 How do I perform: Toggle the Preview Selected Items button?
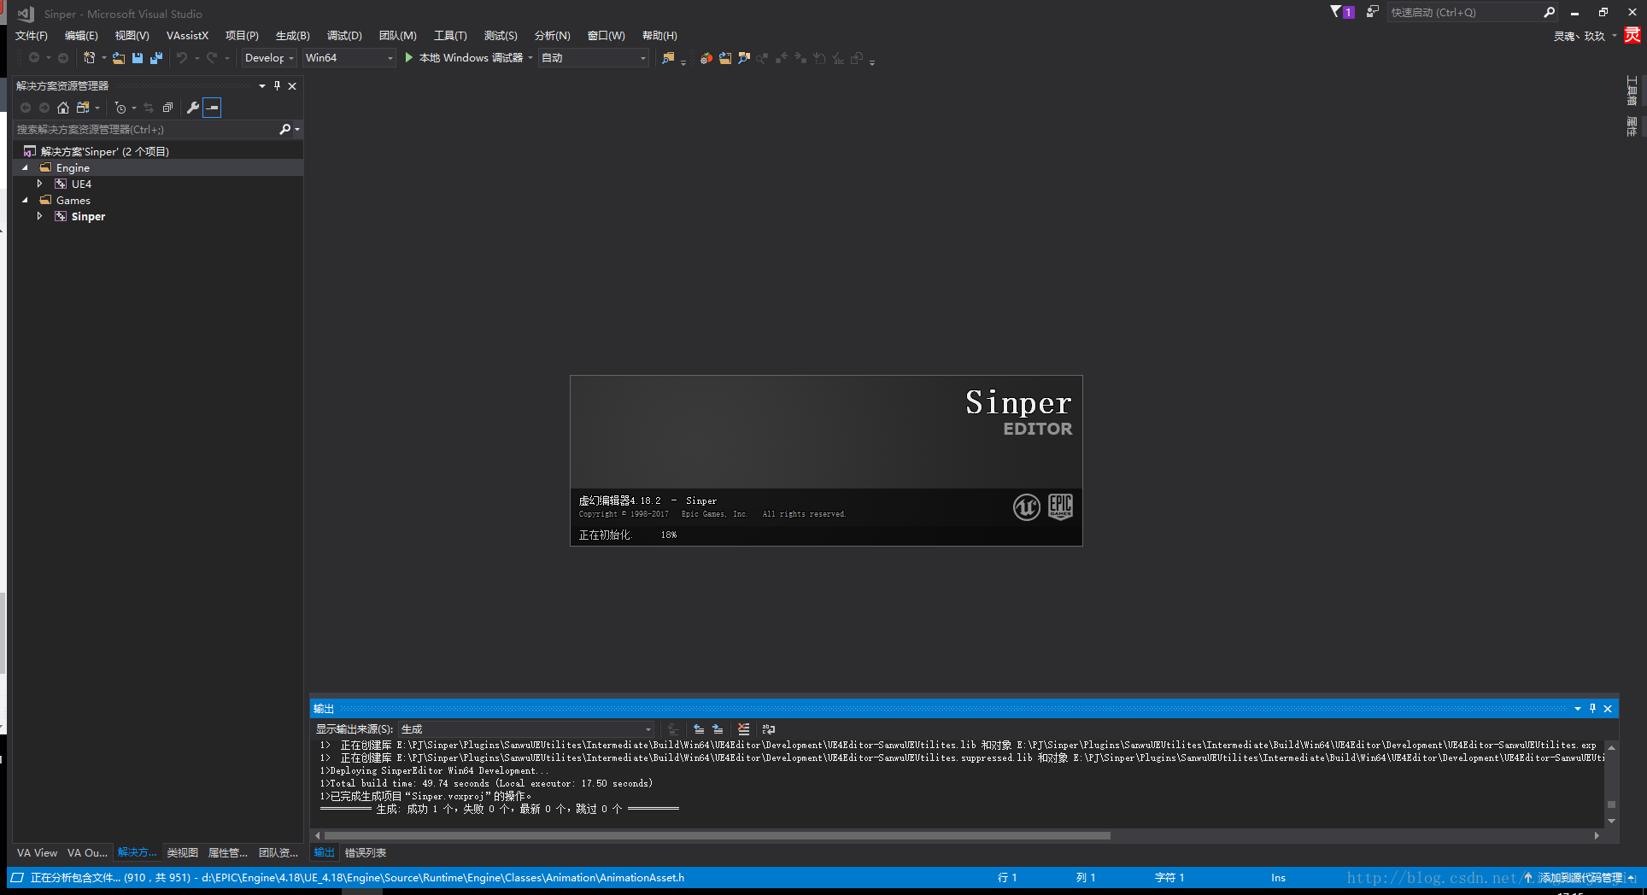point(212,108)
